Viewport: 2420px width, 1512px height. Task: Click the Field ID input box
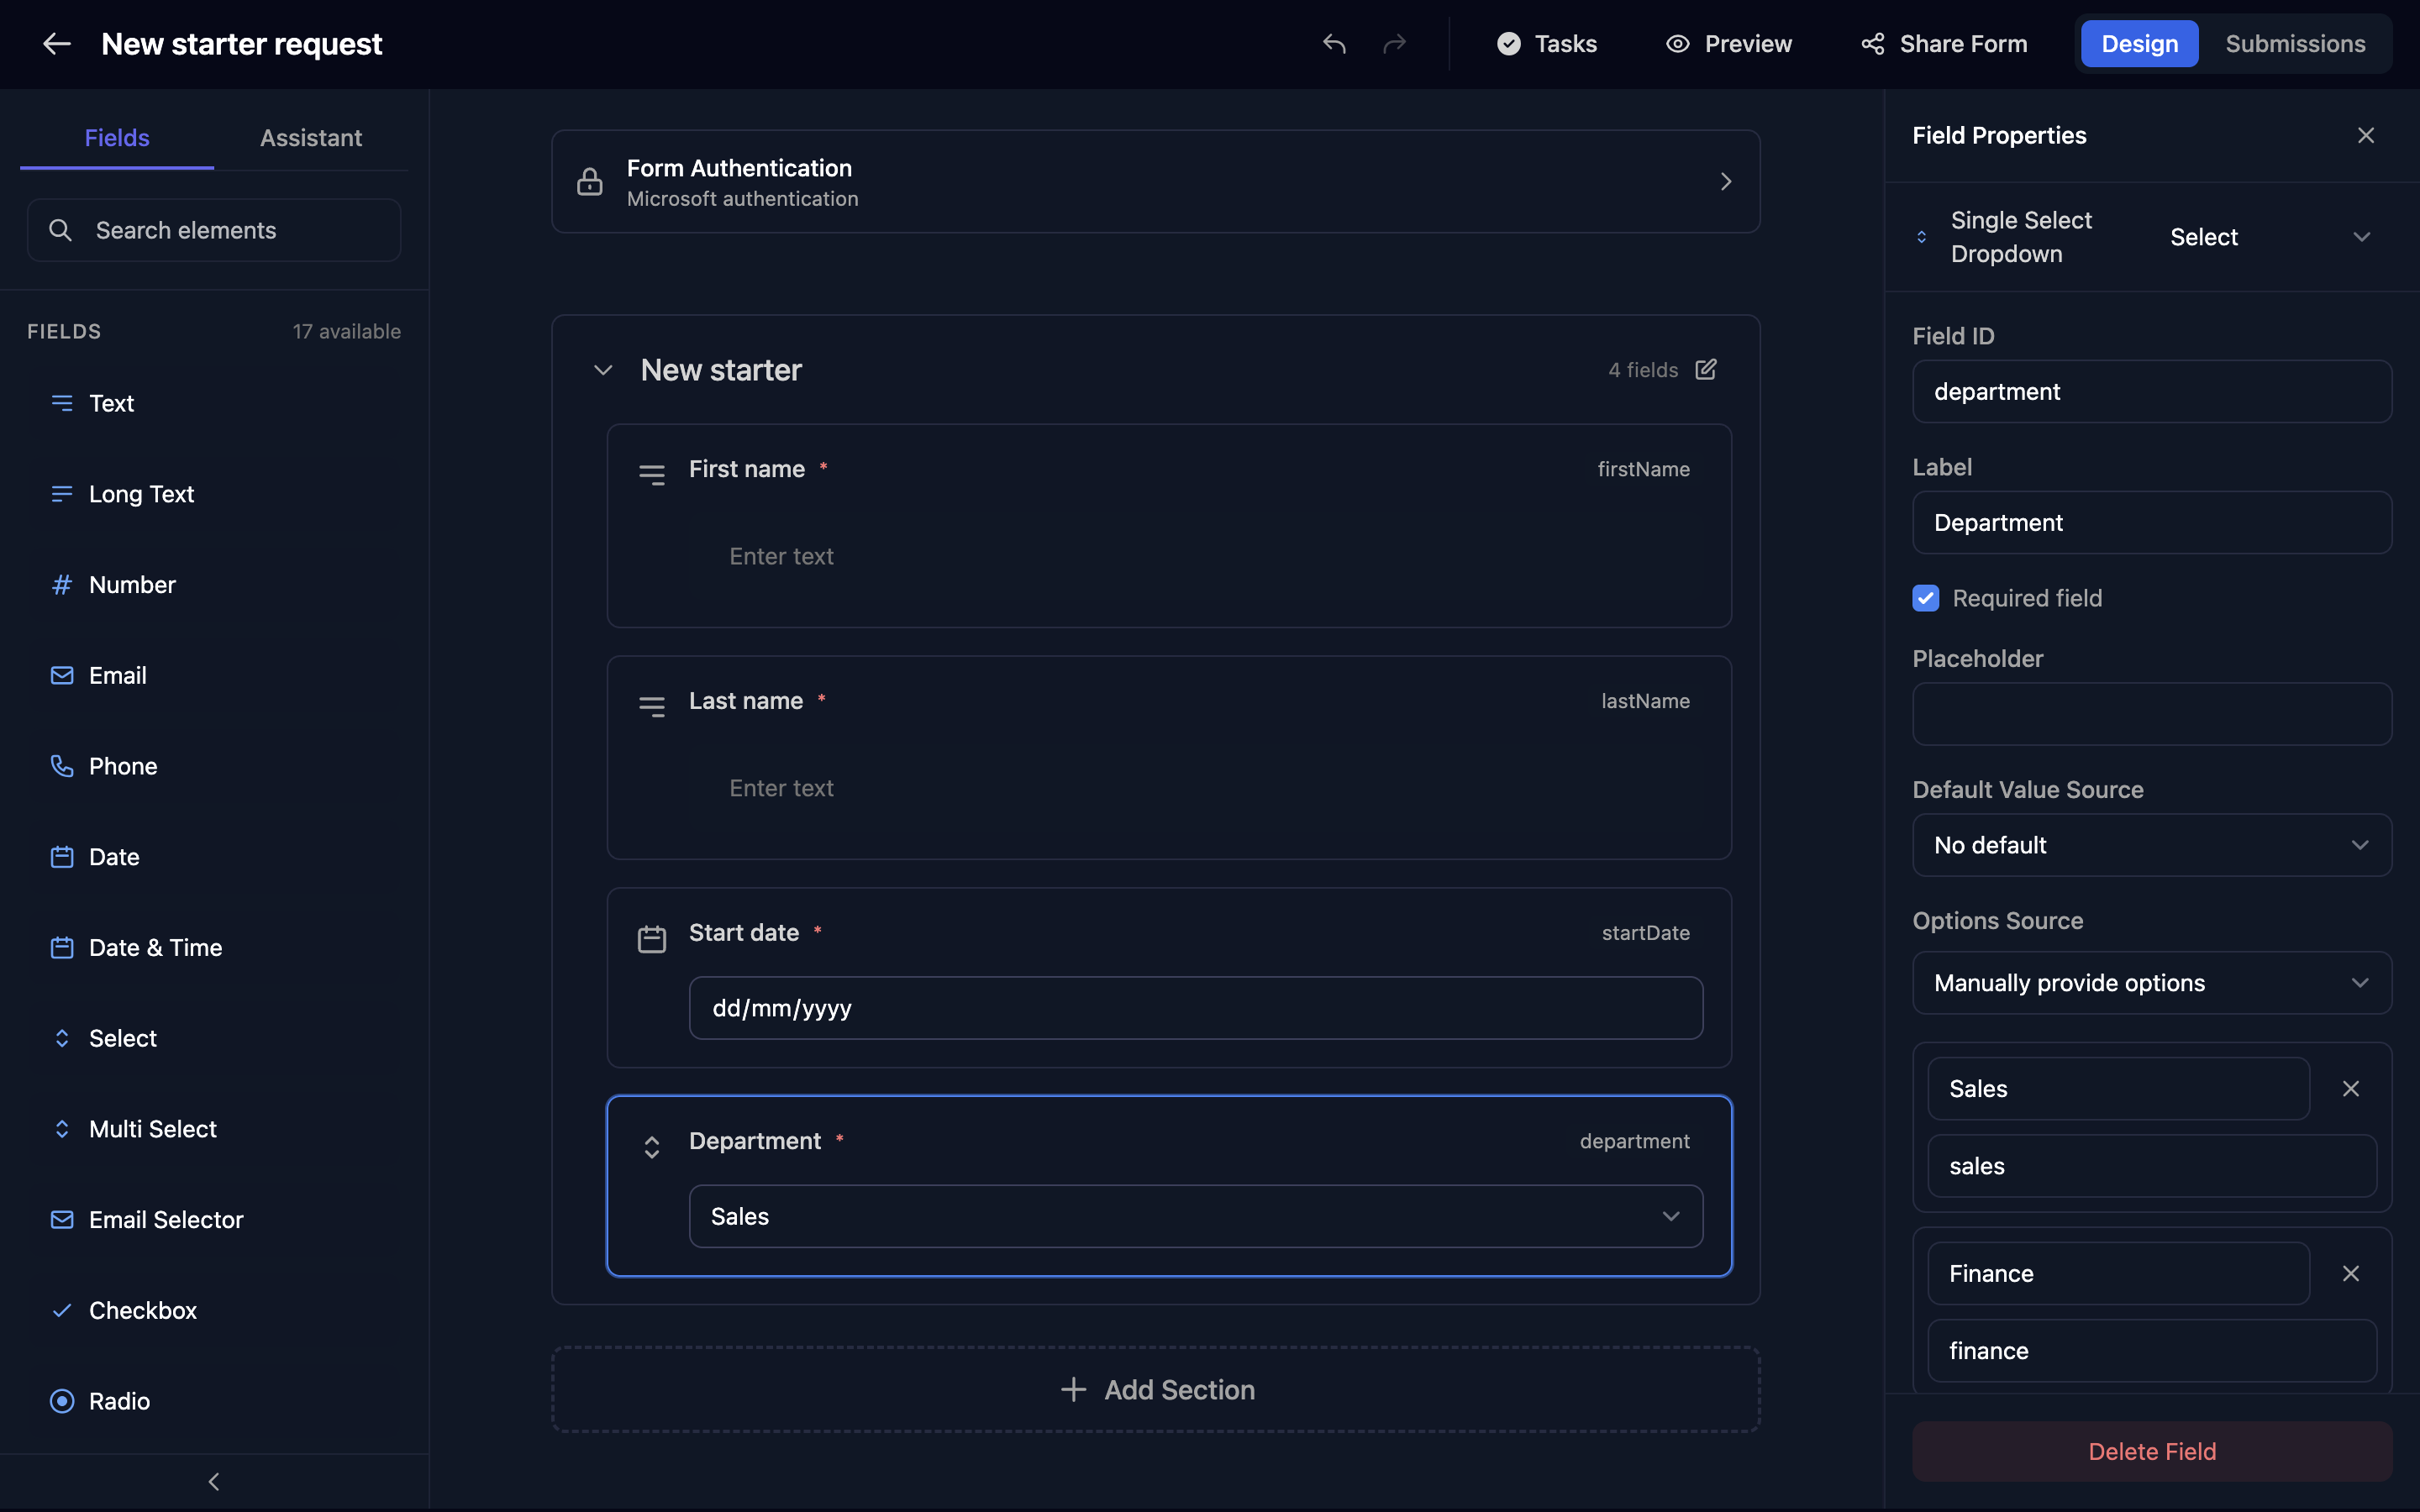coord(2152,392)
